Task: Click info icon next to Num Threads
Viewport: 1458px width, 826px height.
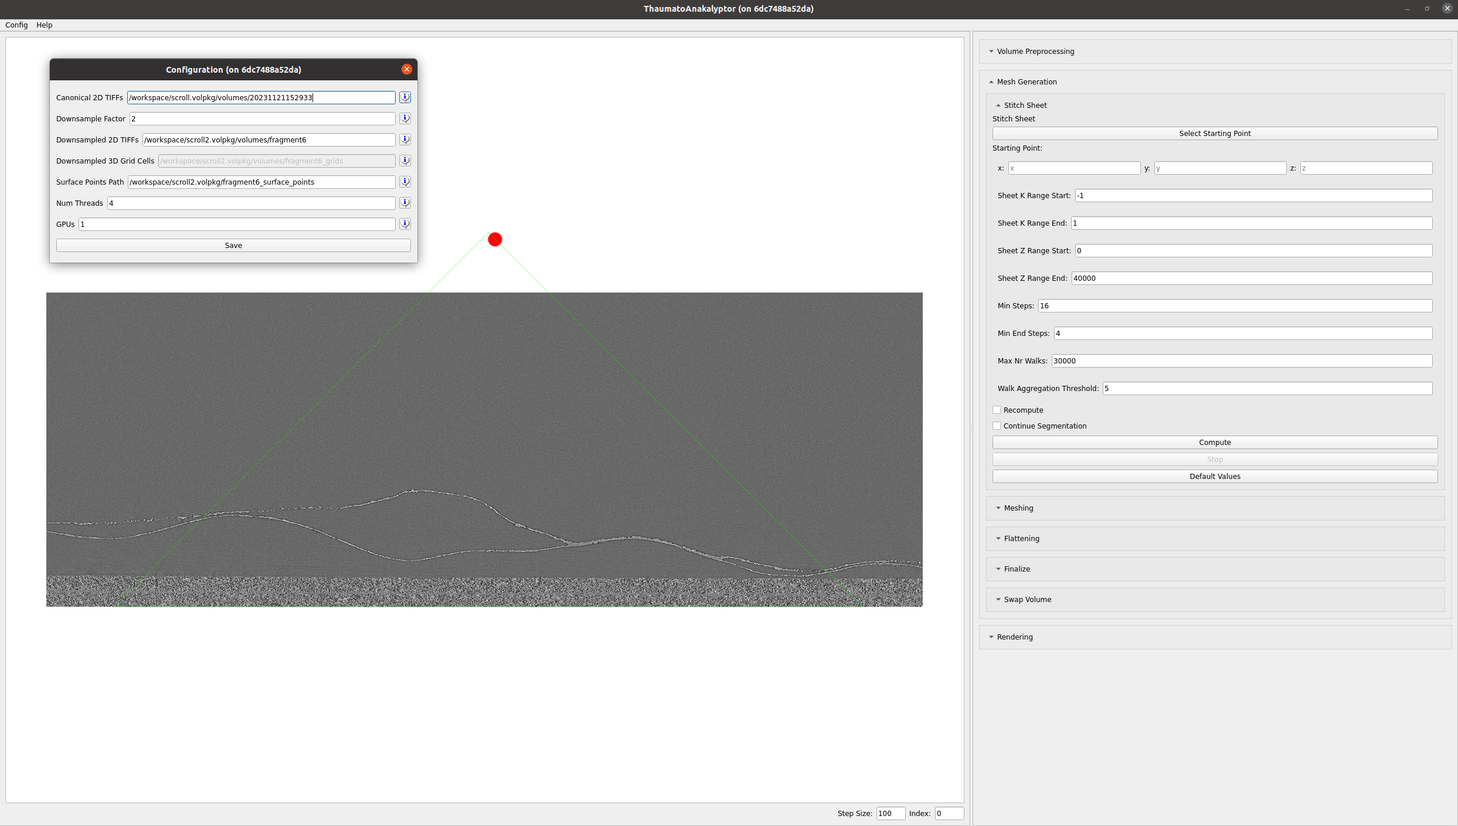Action: point(405,203)
